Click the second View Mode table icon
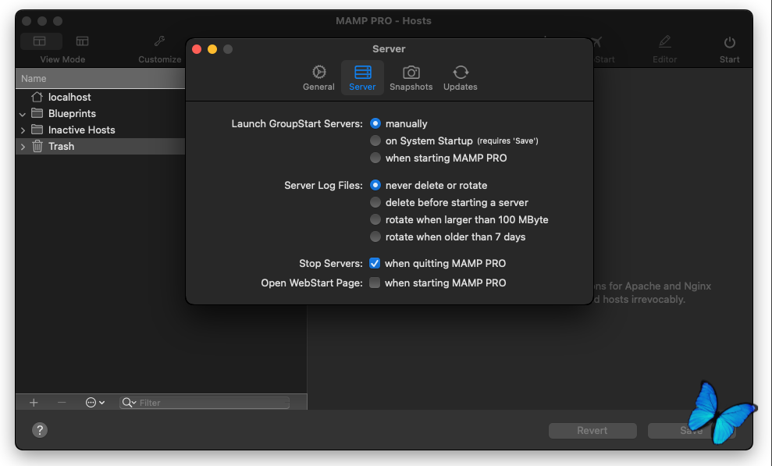Image resolution: width=772 pixels, height=466 pixels. [82, 41]
